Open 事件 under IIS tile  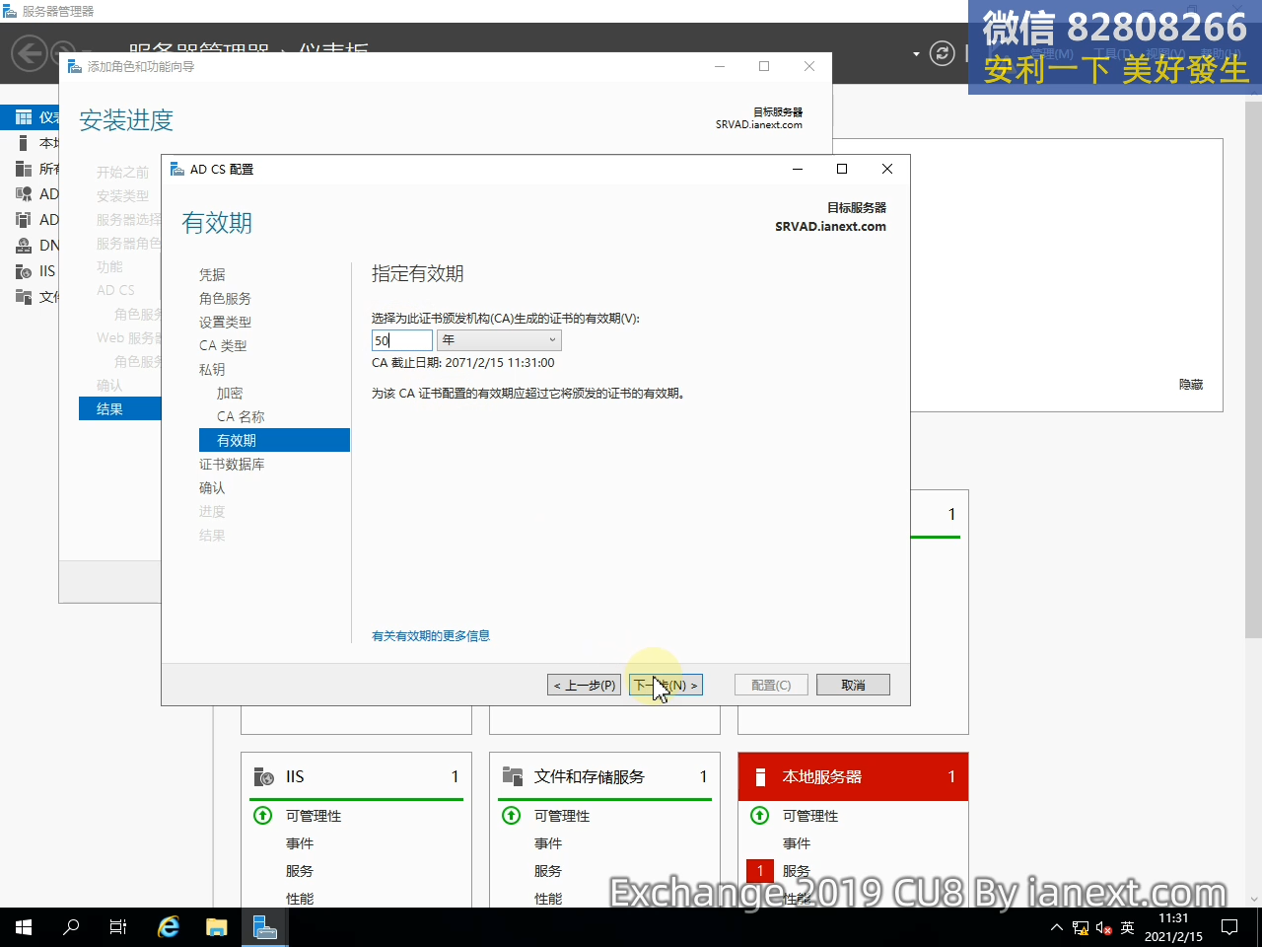[x=300, y=843]
